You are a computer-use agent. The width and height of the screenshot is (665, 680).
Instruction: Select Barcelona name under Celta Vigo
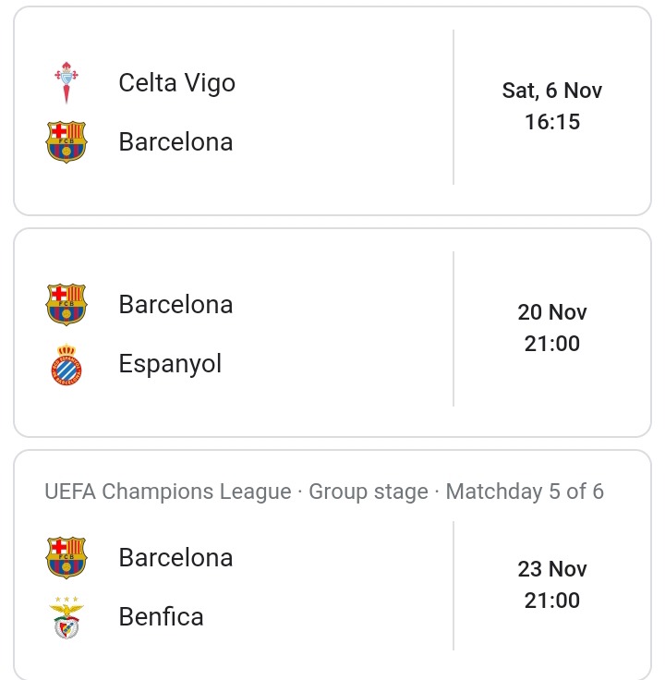click(x=175, y=141)
